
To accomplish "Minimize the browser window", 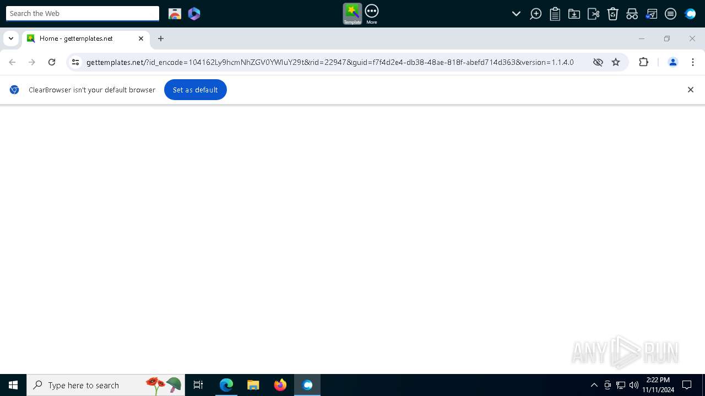I will (641, 38).
